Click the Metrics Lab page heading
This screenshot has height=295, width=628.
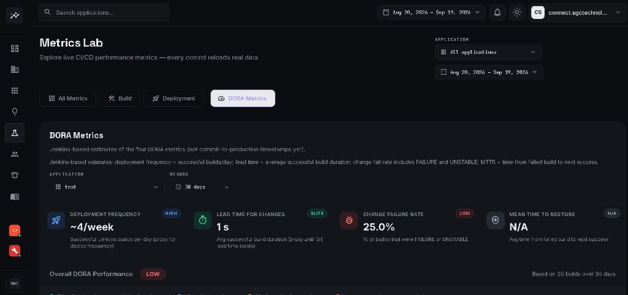coord(71,43)
